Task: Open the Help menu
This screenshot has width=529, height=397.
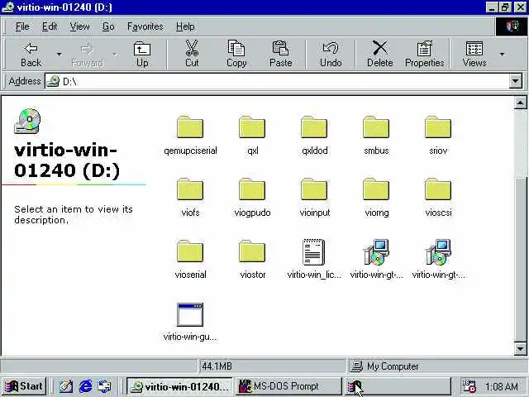Action: click(x=185, y=26)
